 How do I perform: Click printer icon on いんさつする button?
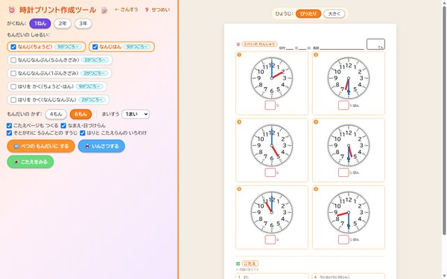[87, 147]
